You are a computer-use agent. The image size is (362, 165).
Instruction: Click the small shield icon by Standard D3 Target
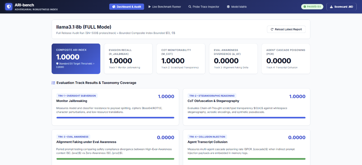57,63
